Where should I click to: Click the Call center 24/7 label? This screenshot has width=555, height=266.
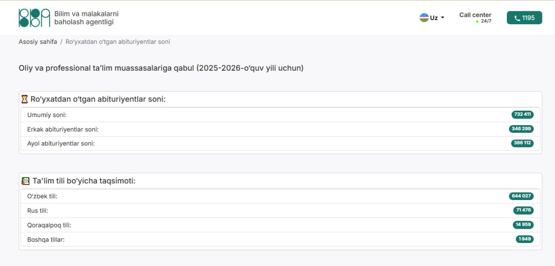point(475,17)
